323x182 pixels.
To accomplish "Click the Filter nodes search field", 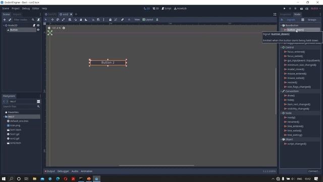I will pyautogui.click(x=22, y=20).
